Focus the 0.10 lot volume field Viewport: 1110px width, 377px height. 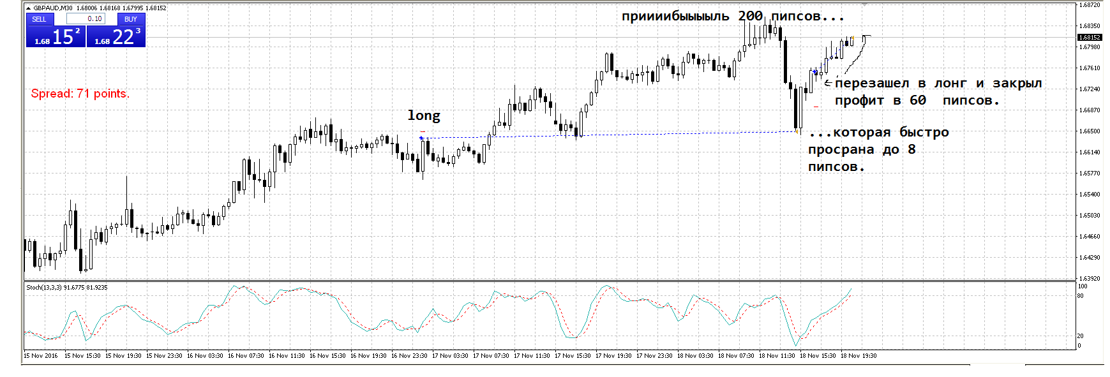point(86,19)
